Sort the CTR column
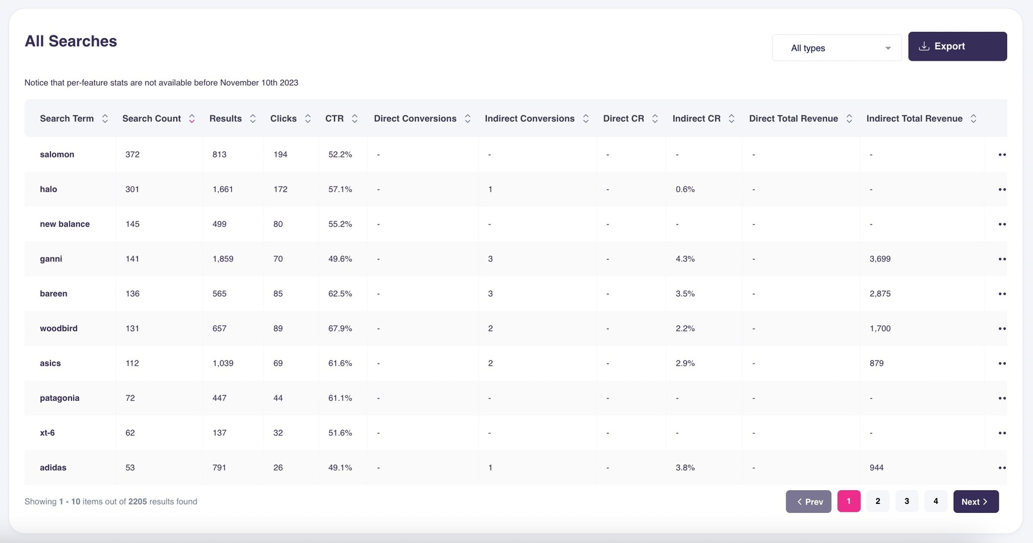This screenshot has width=1033, height=543. (354, 119)
